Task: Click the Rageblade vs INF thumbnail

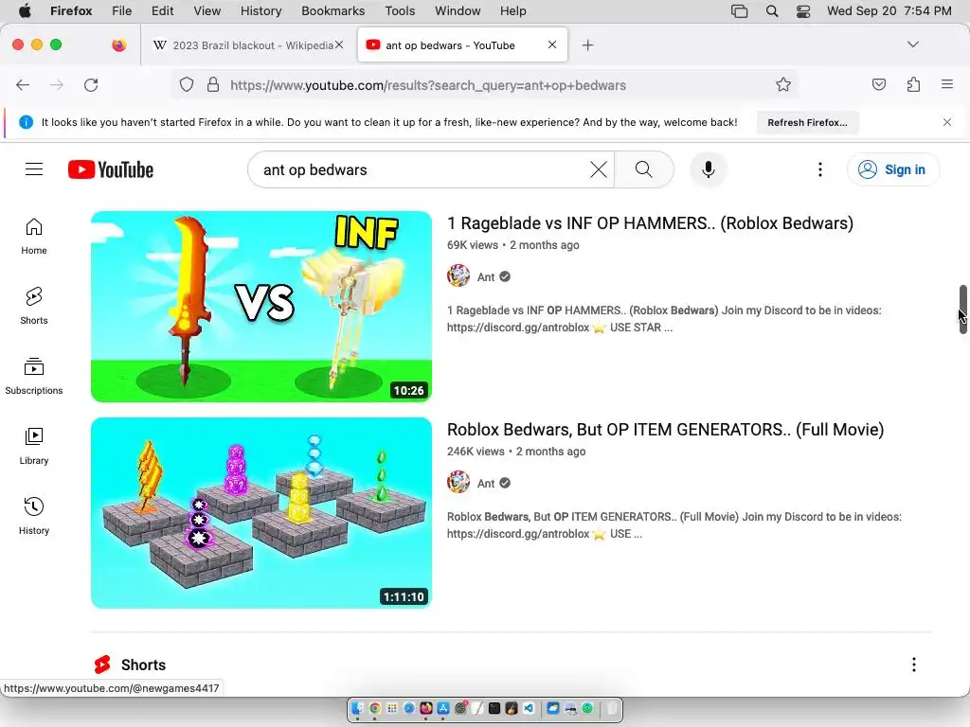Action: pos(261,307)
